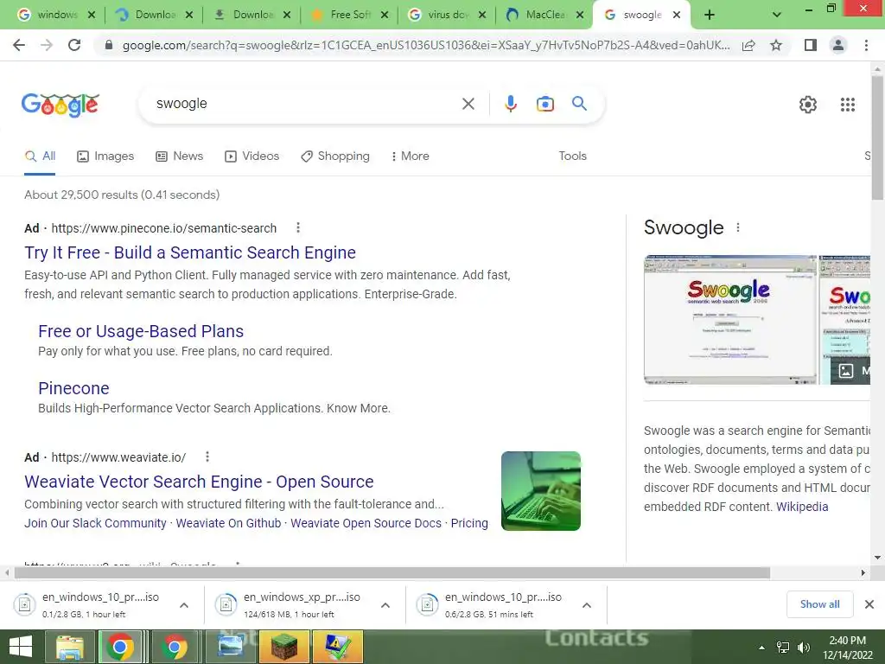Screen dimensions: 885x664
Task: Expand options for first Windows 10 download
Action: (184, 605)
